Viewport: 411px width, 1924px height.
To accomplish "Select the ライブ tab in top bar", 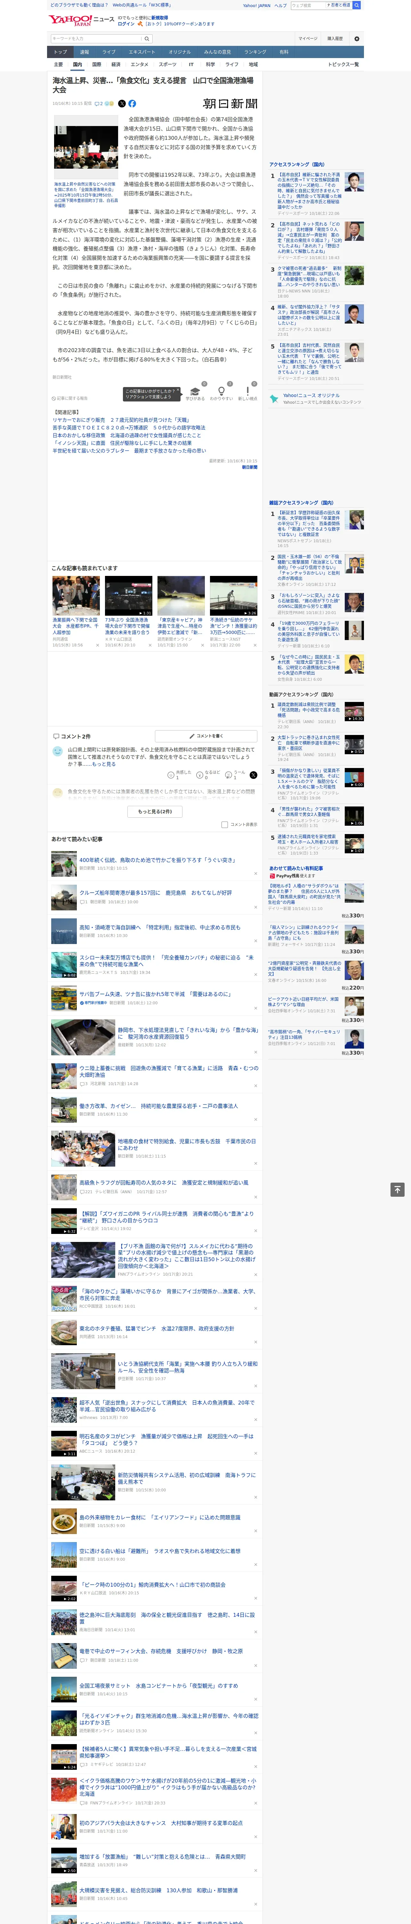I will click(109, 52).
